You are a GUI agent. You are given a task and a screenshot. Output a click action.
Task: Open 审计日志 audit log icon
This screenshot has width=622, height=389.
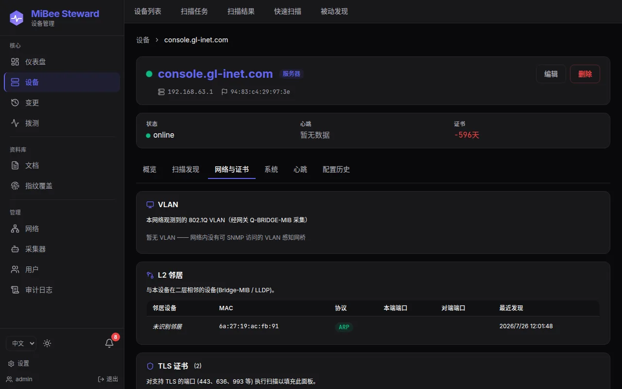[x=15, y=290]
